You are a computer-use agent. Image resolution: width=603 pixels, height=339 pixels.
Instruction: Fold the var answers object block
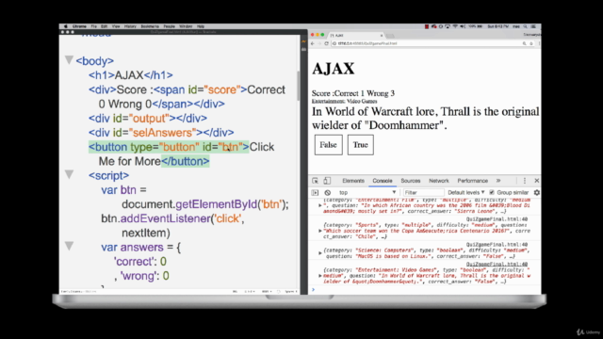click(69, 246)
